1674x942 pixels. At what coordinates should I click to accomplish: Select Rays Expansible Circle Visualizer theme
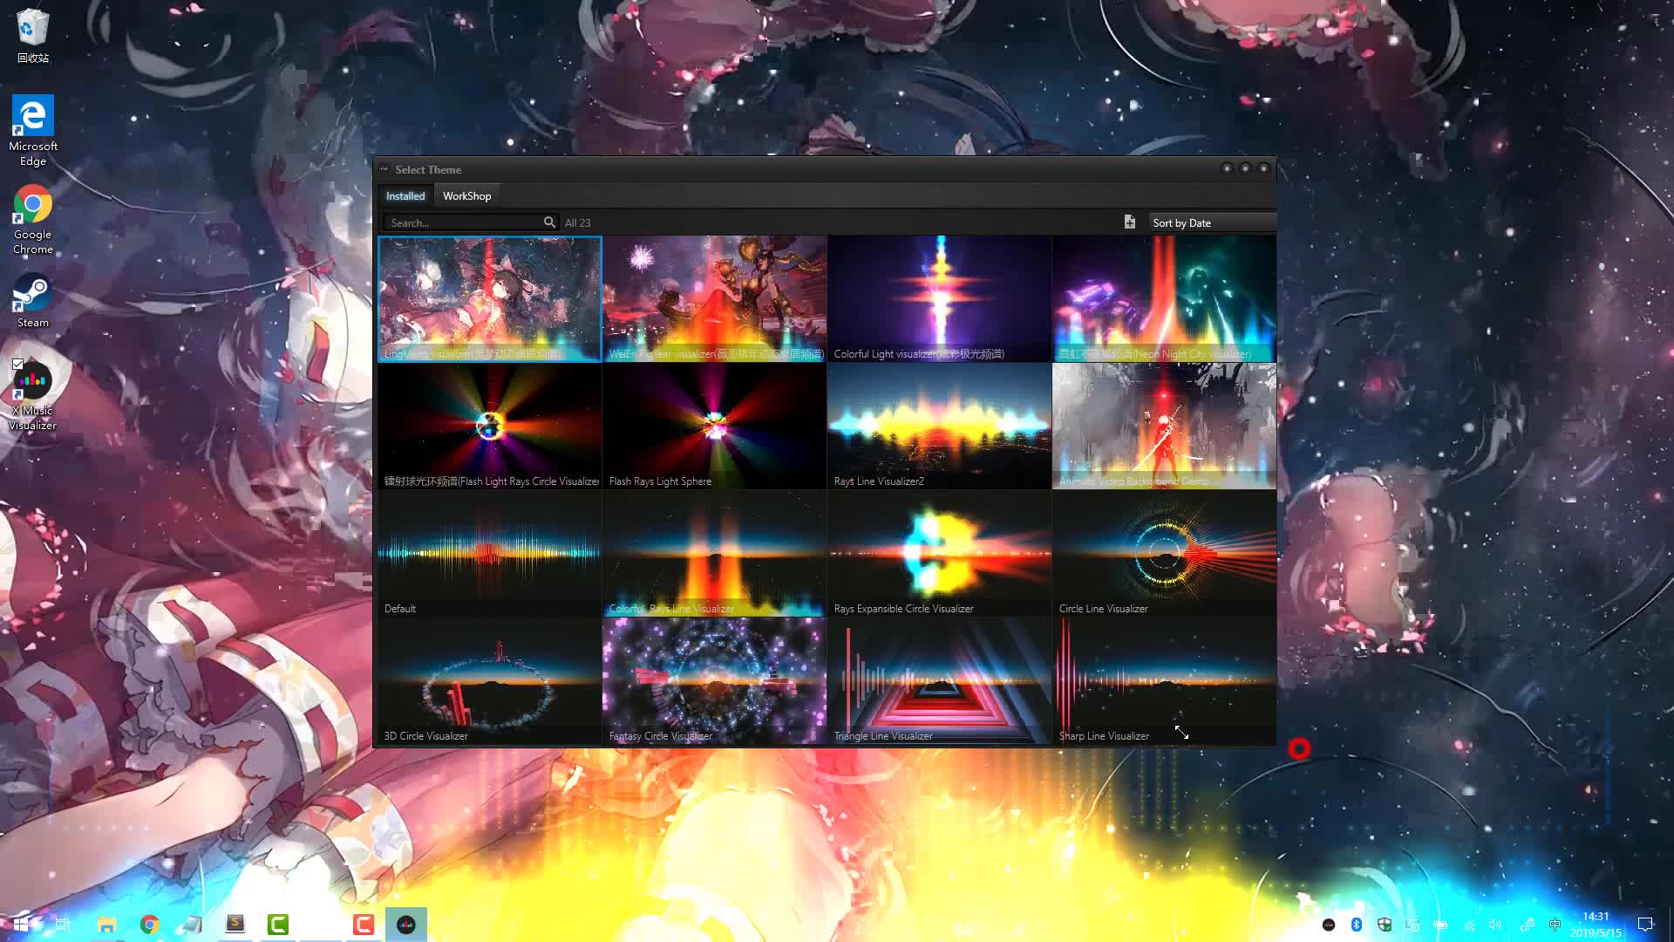(939, 553)
